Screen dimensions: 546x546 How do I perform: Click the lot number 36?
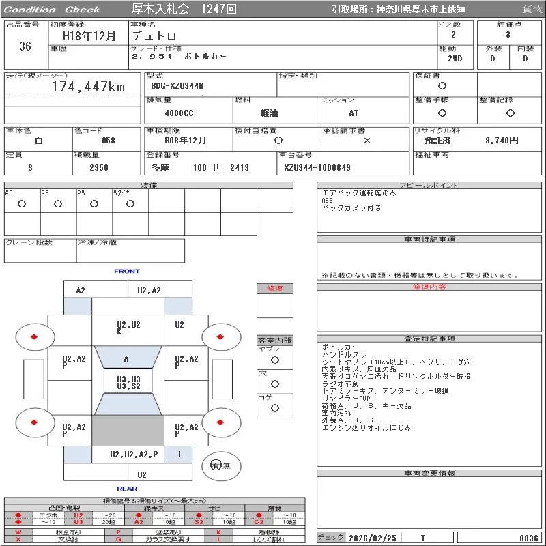click(25, 46)
